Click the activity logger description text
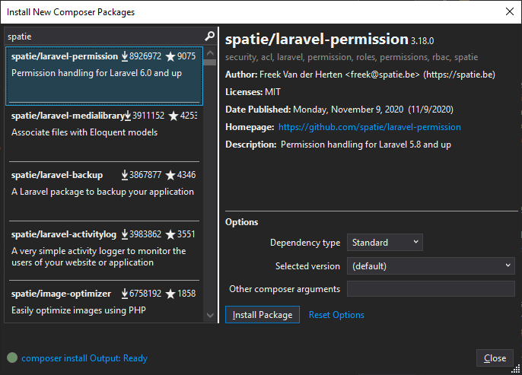This screenshot has width=522, height=375. tap(99, 256)
